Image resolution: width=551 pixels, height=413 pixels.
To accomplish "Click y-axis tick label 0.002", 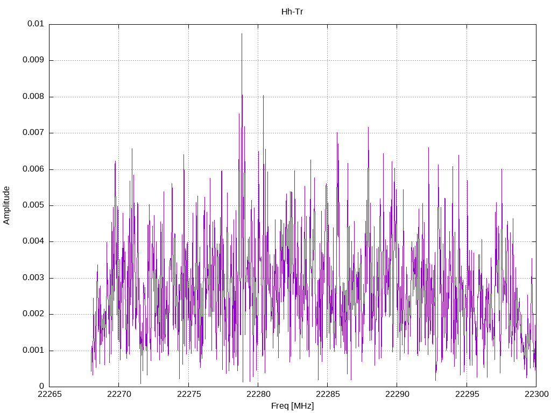I will coord(33,314).
